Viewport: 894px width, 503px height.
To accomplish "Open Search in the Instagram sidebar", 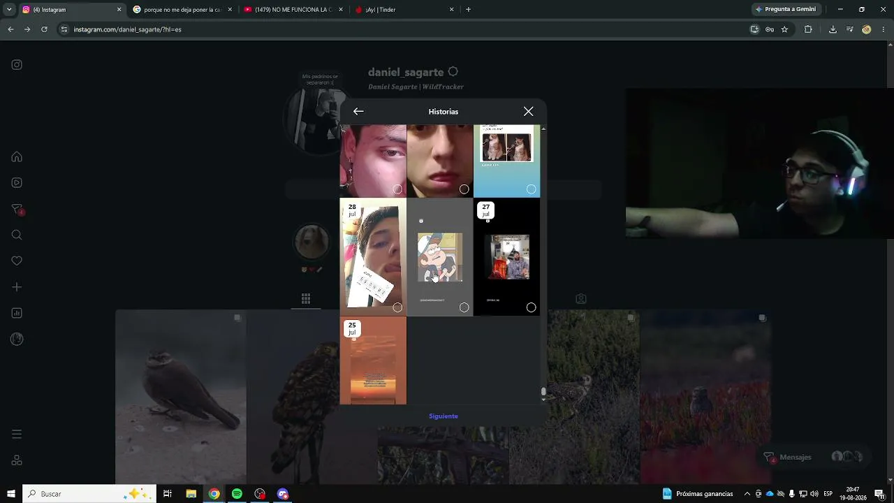I will 17,235.
